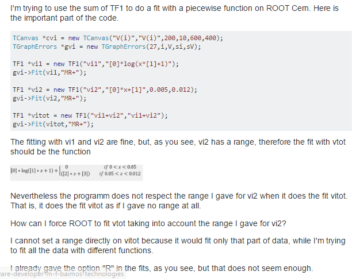The height and width of the screenshot is (279, 360).
Task: Click the question "How can I force ROOT"
Action: [148, 223]
